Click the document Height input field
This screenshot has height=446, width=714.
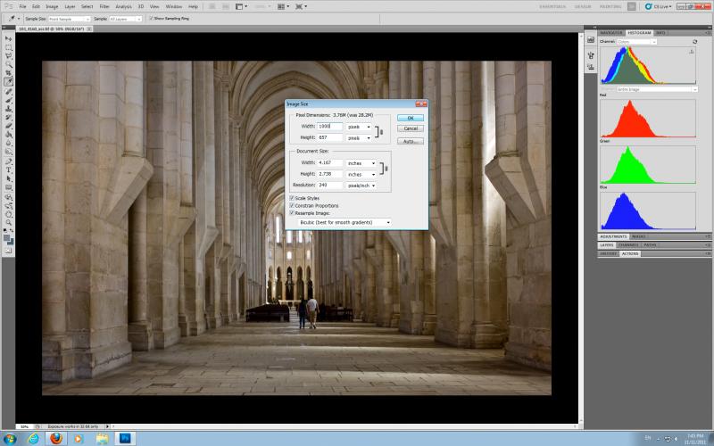tap(330, 174)
